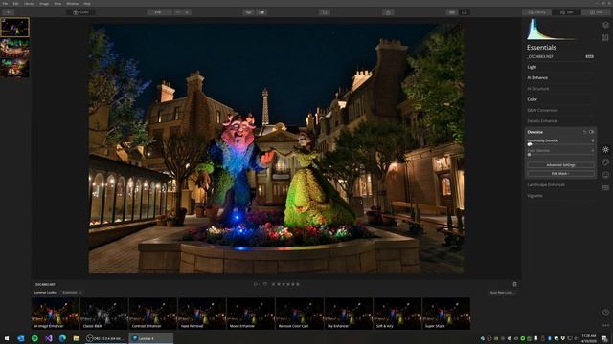This screenshot has height=344, width=613.
Task: Open the Window menu
Action: point(73,4)
